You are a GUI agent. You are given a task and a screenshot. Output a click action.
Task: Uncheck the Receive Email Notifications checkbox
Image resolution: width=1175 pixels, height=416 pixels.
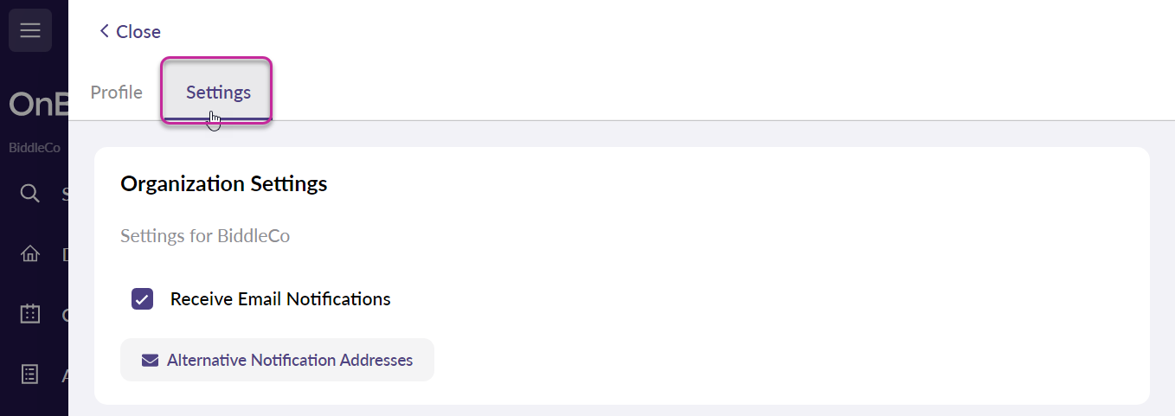coord(142,299)
